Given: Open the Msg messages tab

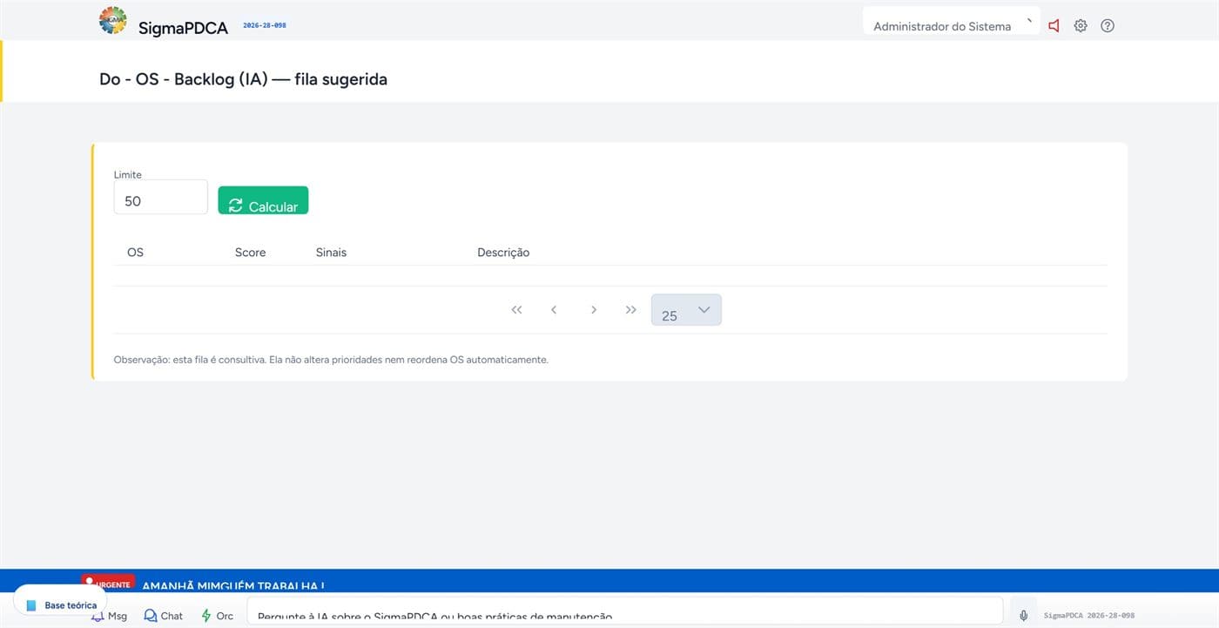Looking at the screenshot, I should tap(110, 616).
